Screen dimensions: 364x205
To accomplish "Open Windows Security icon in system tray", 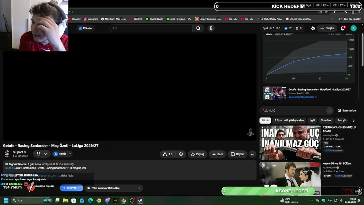I will point(324,200).
